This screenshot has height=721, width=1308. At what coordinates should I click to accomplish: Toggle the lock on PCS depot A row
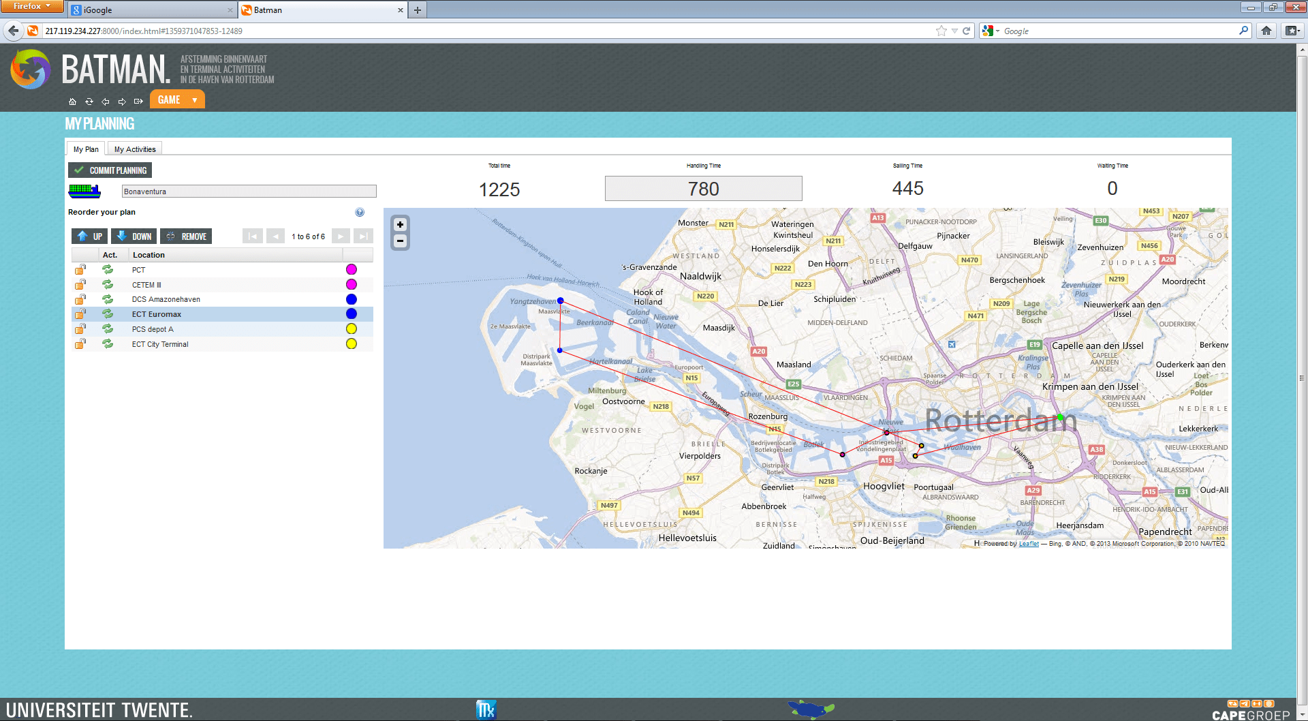point(80,329)
